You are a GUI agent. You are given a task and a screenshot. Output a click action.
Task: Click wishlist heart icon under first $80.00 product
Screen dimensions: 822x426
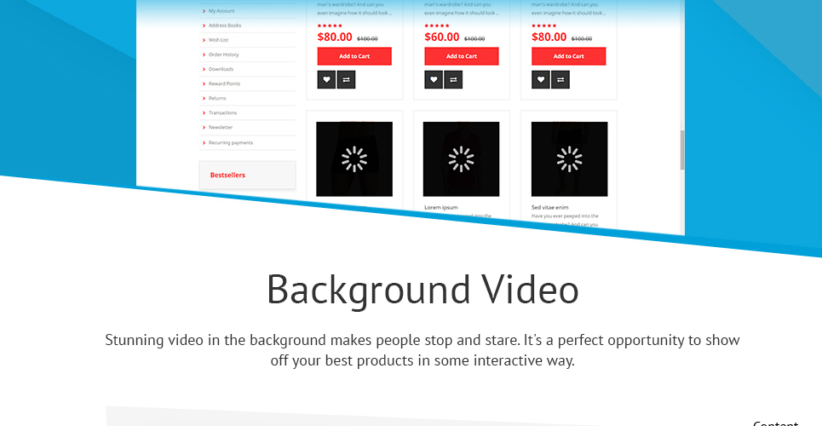[326, 80]
